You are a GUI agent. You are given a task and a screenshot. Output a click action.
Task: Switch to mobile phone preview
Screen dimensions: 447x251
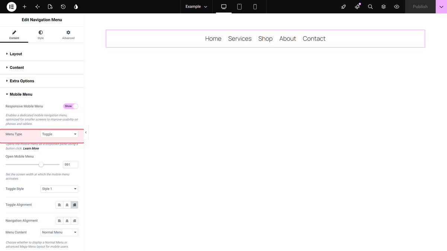(255, 7)
